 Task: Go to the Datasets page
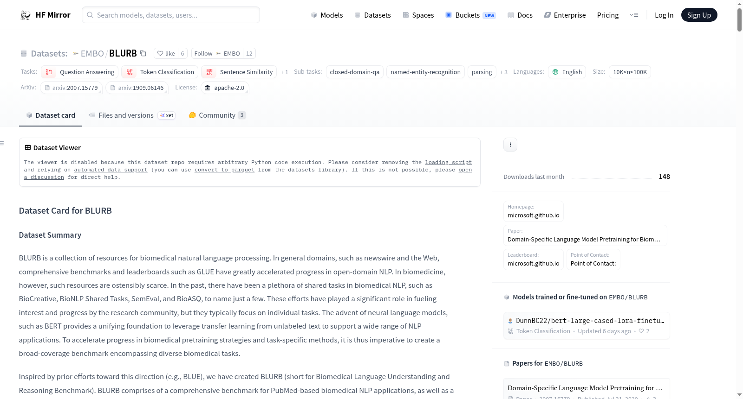pyautogui.click(x=373, y=15)
